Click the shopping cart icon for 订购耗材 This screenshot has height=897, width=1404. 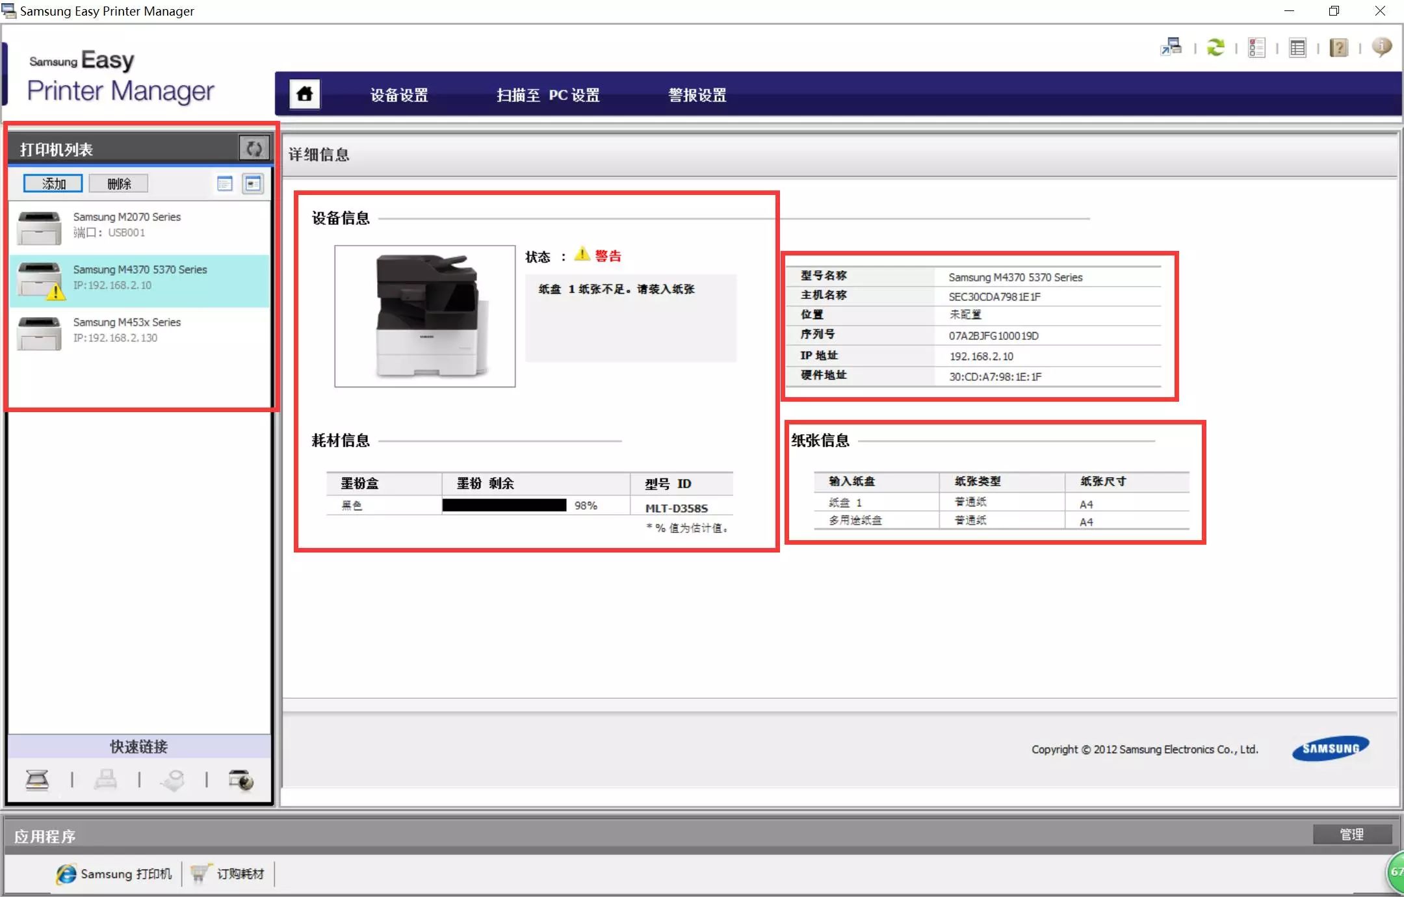(x=200, y=874)
